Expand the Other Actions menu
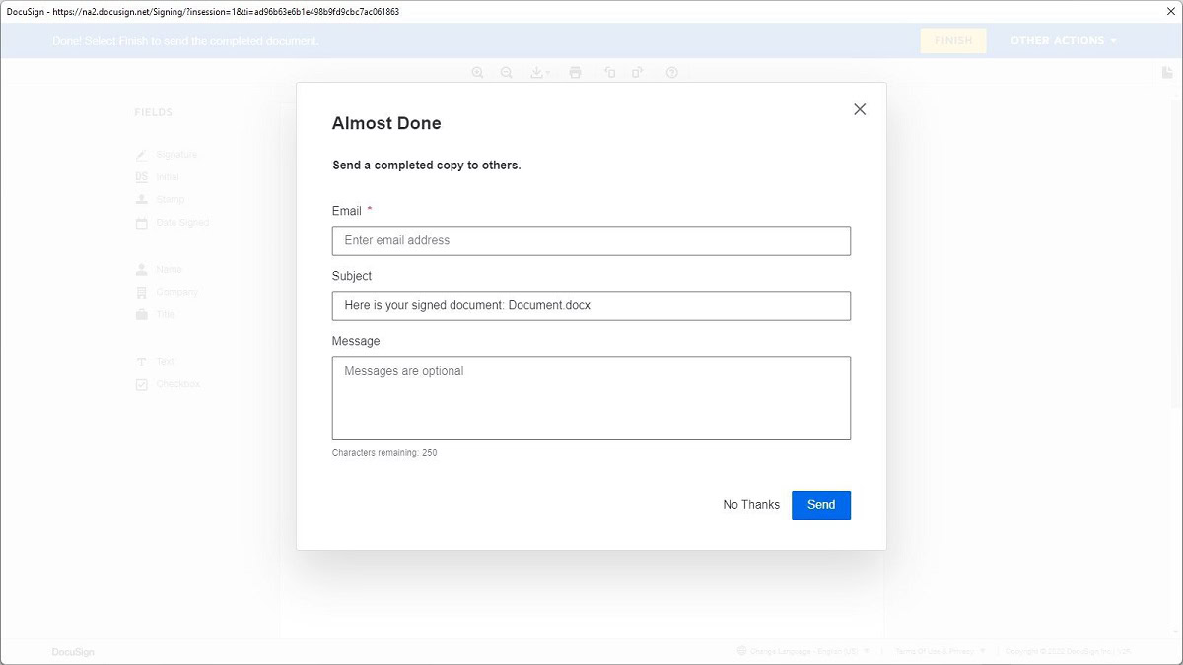The height and width of the screenshot is (665, 1183). (x=1064, y=41)
